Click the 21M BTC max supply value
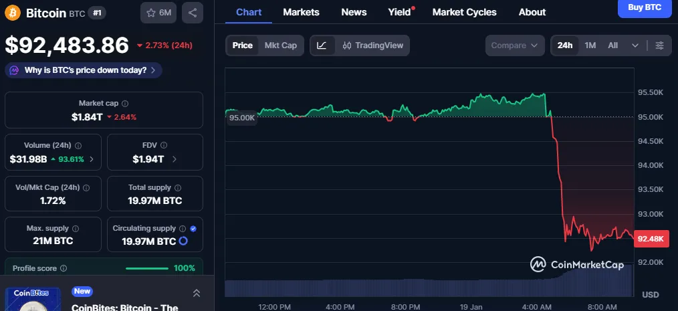 click(x=53, y=241)
